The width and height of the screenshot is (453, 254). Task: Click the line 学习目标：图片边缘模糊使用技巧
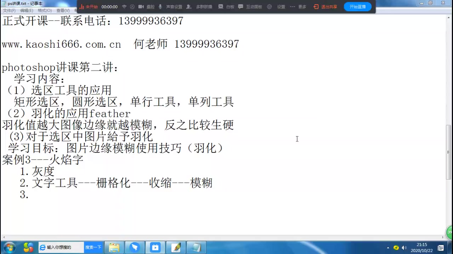[116, 148]
